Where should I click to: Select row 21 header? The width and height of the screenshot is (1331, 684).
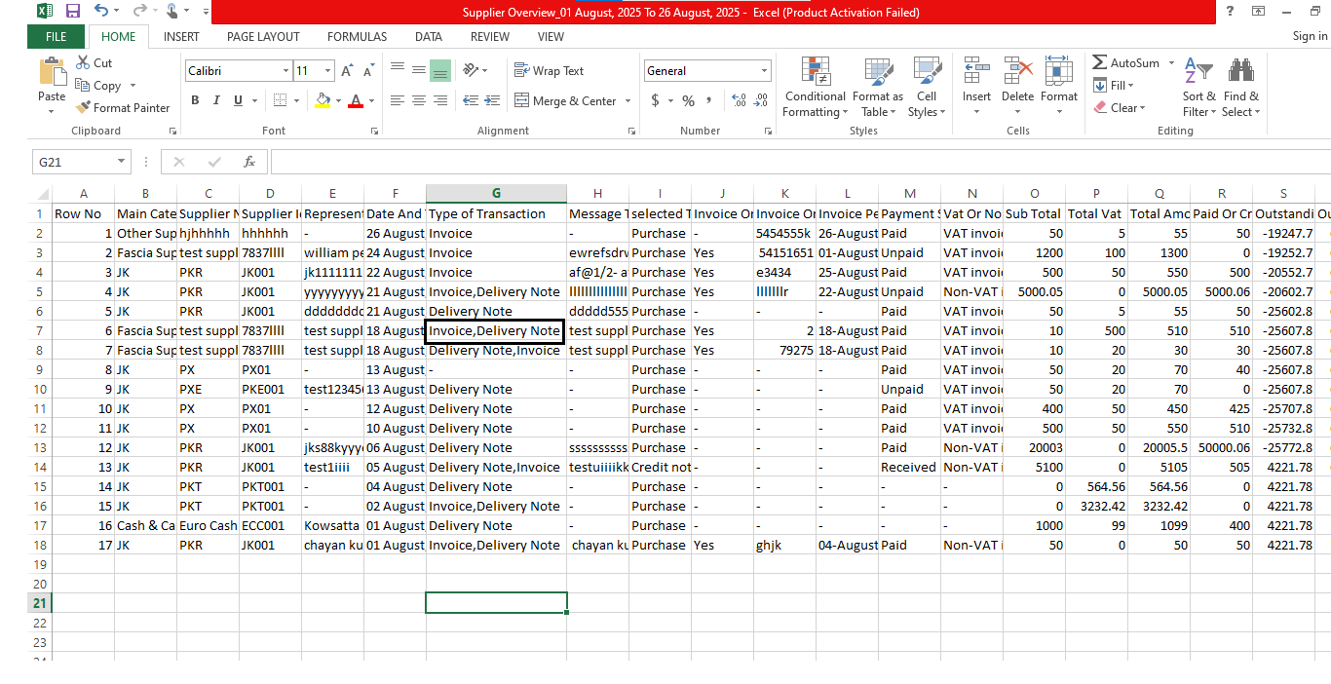point(40,603)
